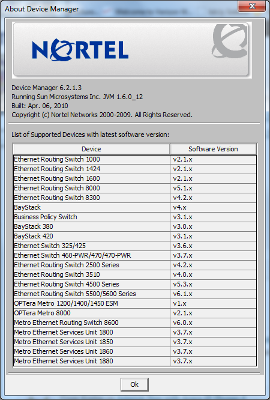This screenshot has width=270, height=400.
Task: Select the Software Version column header
Action: [x=213, y=149]
